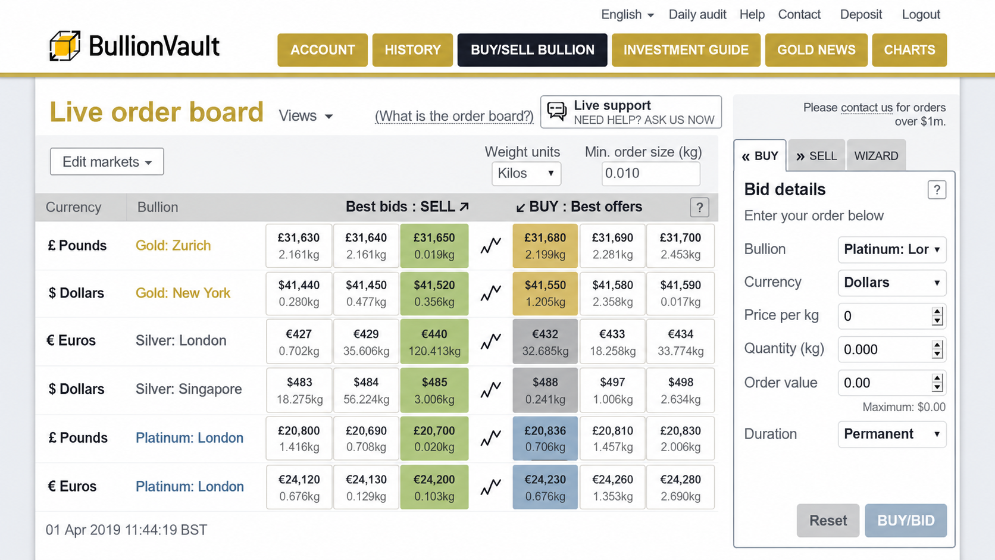Click the Quantity (kg) stepper arrows
The width and height of the screenshot is (995, 560).
[x=937, y=349]
